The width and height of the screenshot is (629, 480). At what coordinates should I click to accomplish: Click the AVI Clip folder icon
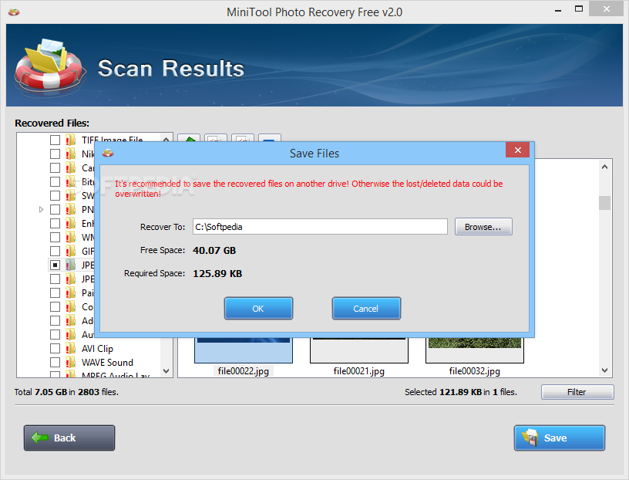pos(71,348)
